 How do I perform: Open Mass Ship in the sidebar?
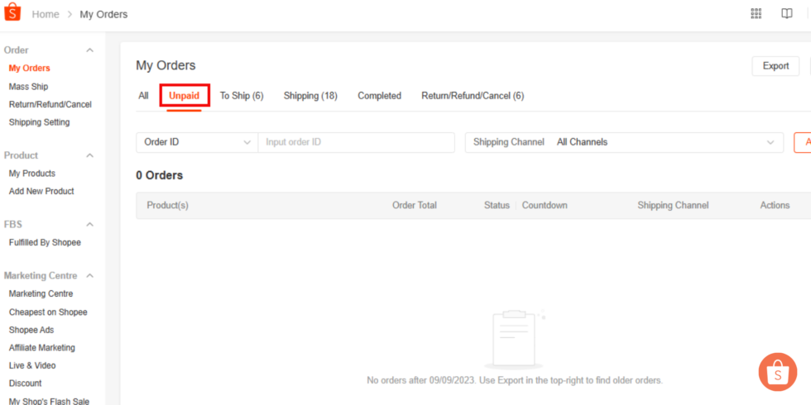coord(28,87)
